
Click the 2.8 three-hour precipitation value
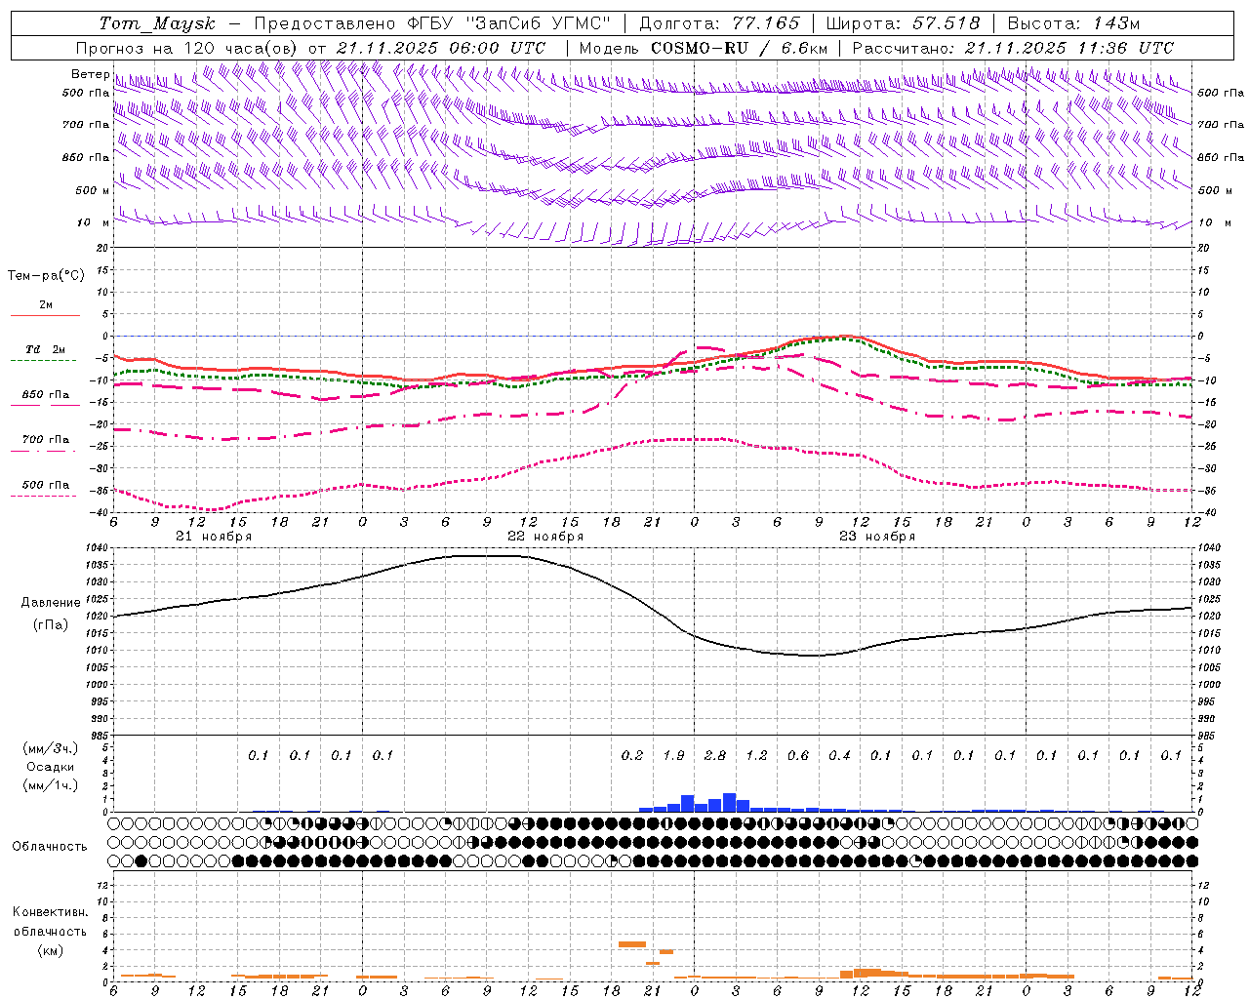point(715,756)
